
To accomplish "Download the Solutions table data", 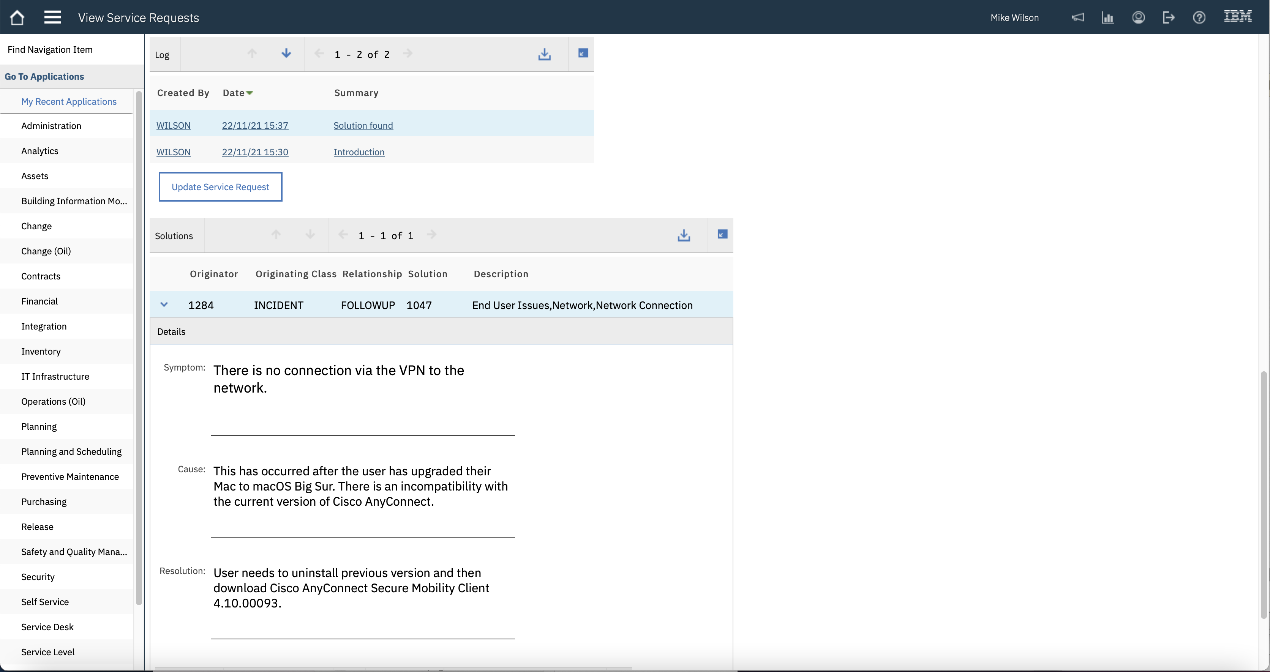I will pyautogui.click(x=684, y=236).
